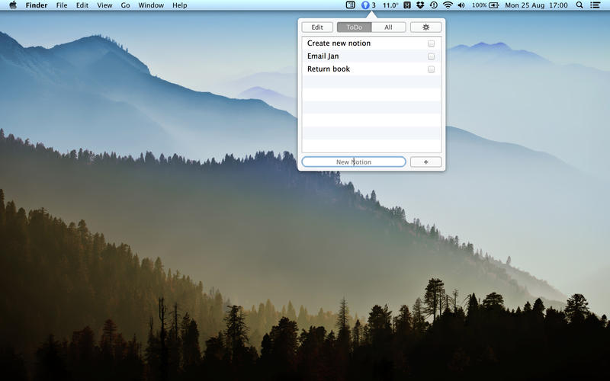Open the volume control in the menu bar
The height and width of the screenshot is (381, 610).
461,5
